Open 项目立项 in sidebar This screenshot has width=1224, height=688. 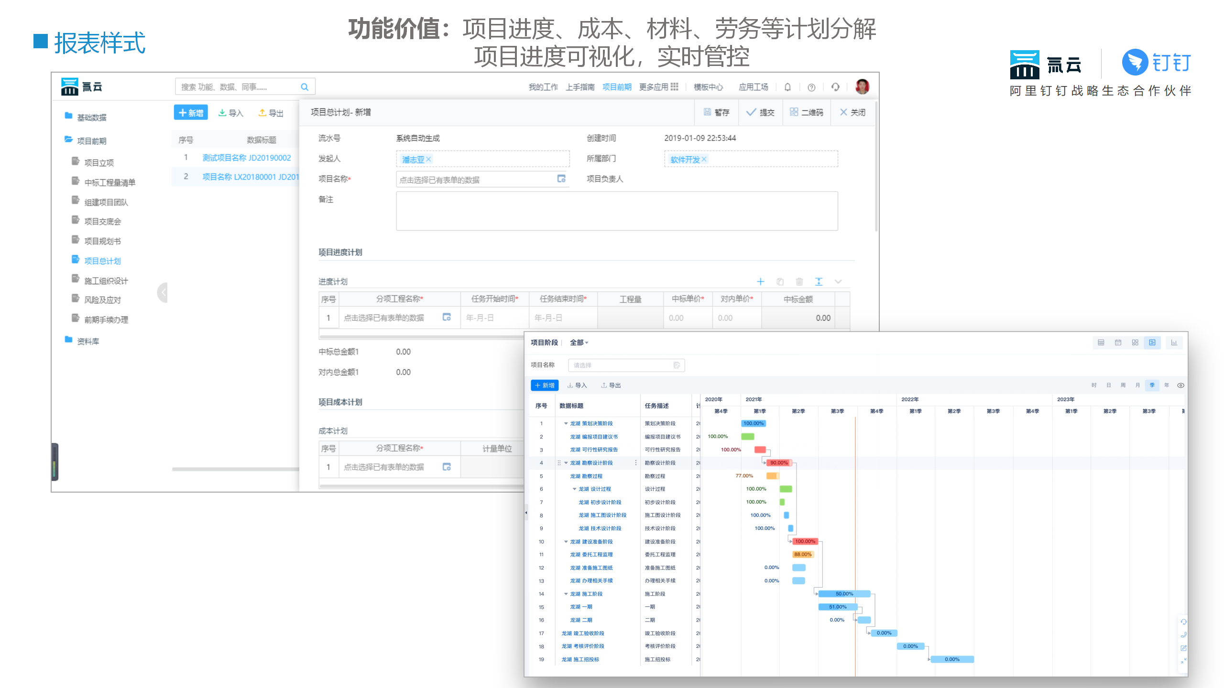point(93,162)
